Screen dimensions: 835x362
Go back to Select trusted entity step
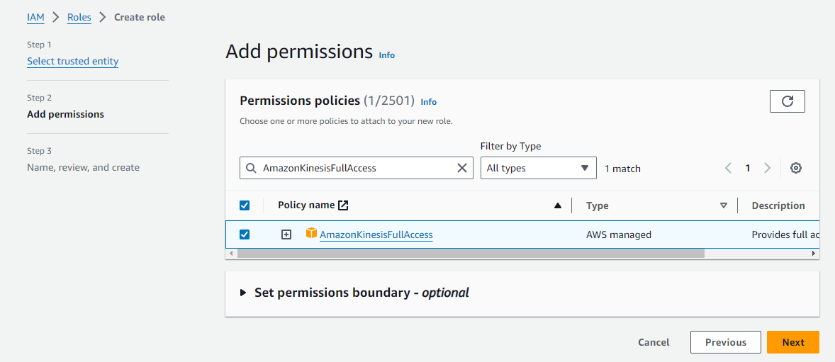pyautogui.click(x=72, y=61)
